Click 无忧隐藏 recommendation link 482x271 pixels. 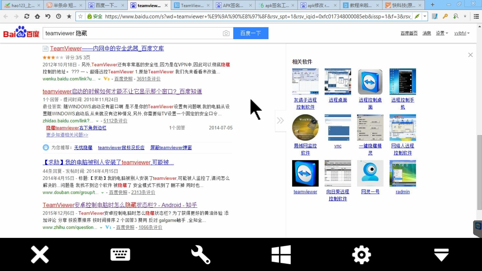83,148
